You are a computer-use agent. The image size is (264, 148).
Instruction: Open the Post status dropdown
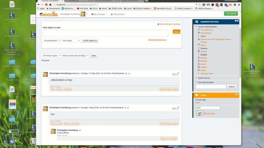[71, 41]
